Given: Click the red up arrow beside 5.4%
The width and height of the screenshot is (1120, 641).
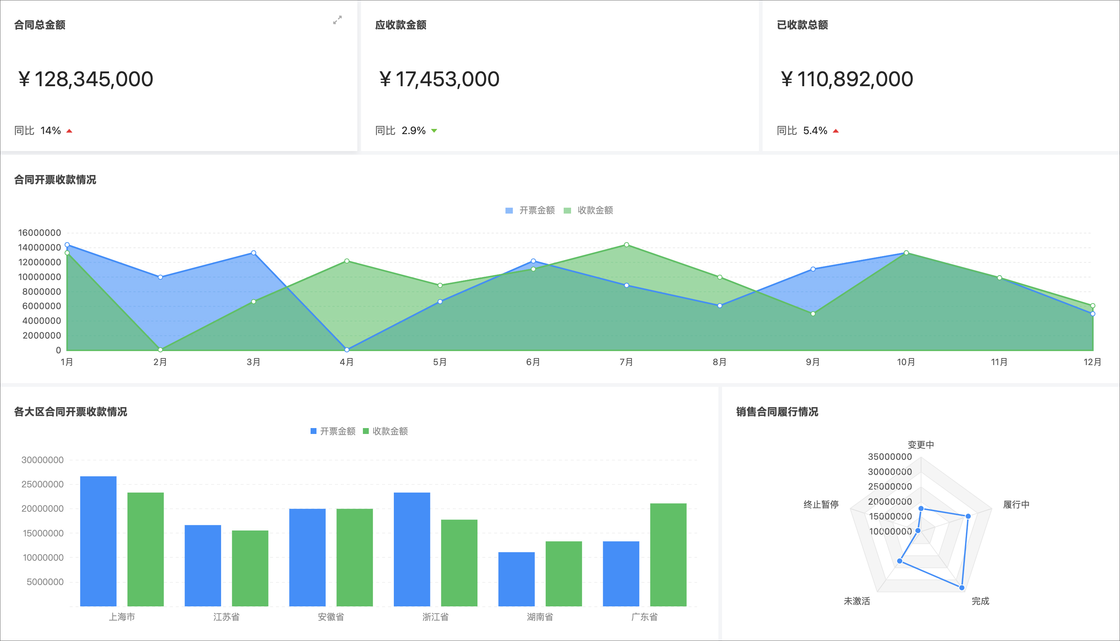Looking at the screenshot, I should (836, 131).
